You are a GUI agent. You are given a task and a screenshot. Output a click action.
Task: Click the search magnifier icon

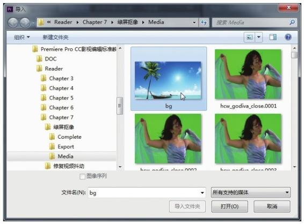292,23
